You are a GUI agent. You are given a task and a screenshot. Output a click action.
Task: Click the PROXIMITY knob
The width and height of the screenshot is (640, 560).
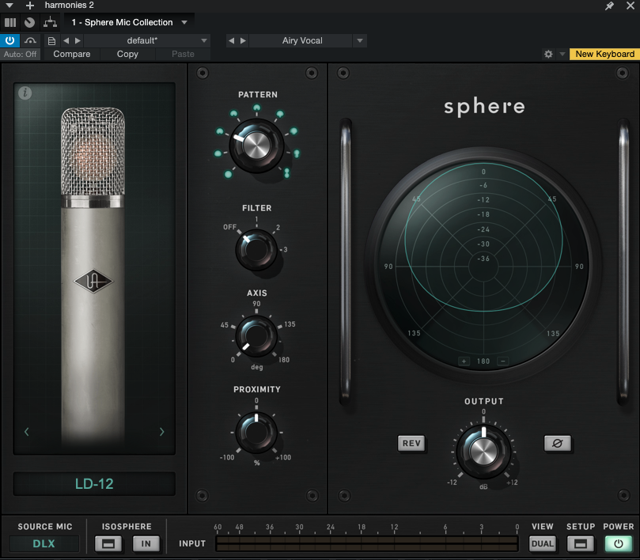tap(256, 433)
